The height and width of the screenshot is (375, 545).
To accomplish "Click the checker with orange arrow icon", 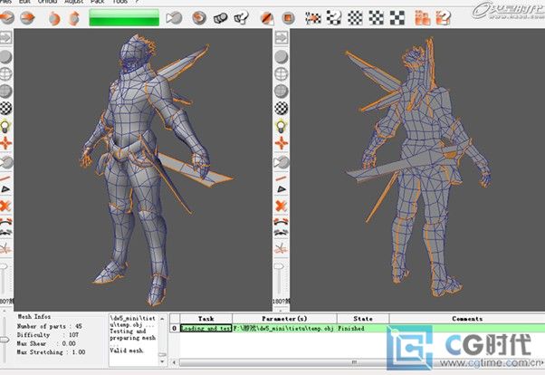I will tap(313, 17).
